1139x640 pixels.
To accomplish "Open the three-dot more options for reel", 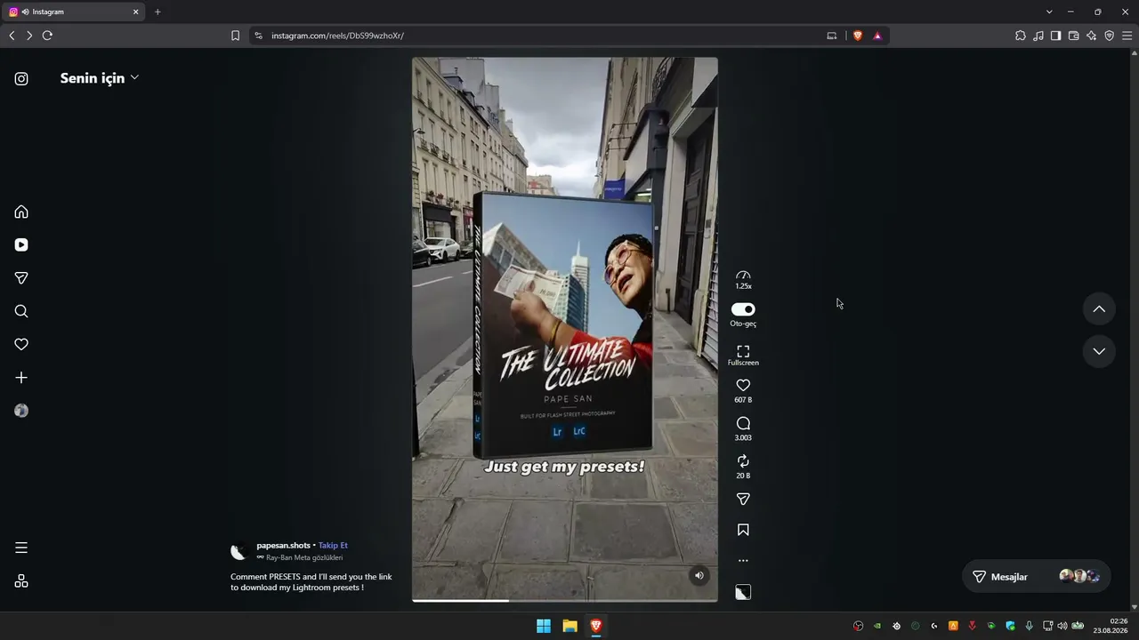I will pos(743,561).
